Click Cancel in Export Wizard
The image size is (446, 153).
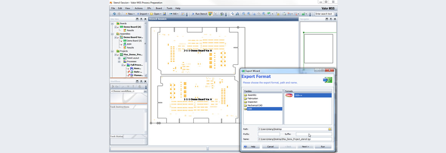(x=270, y=146)
